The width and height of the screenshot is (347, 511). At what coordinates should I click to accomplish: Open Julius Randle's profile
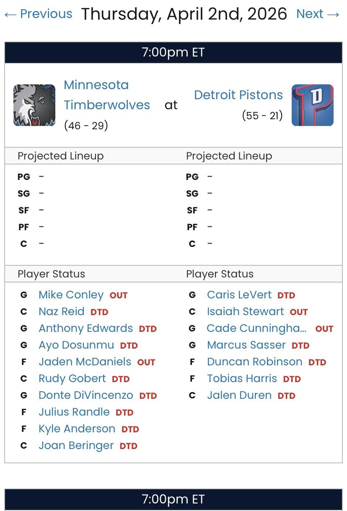click(x=74, y=412)
